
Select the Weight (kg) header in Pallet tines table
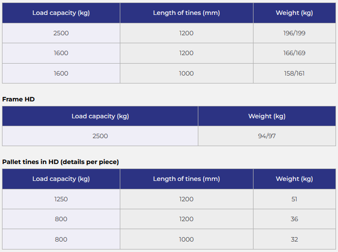coord(294,179)
